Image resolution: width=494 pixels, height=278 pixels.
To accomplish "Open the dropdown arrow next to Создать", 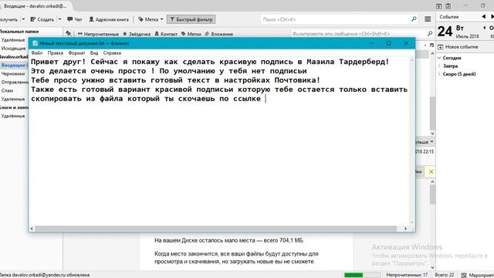I will (60, 19).
